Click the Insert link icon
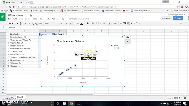 (121, 24)
